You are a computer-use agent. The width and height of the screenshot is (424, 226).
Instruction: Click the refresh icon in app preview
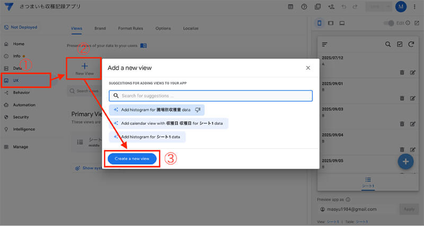(x=411, y=44)
